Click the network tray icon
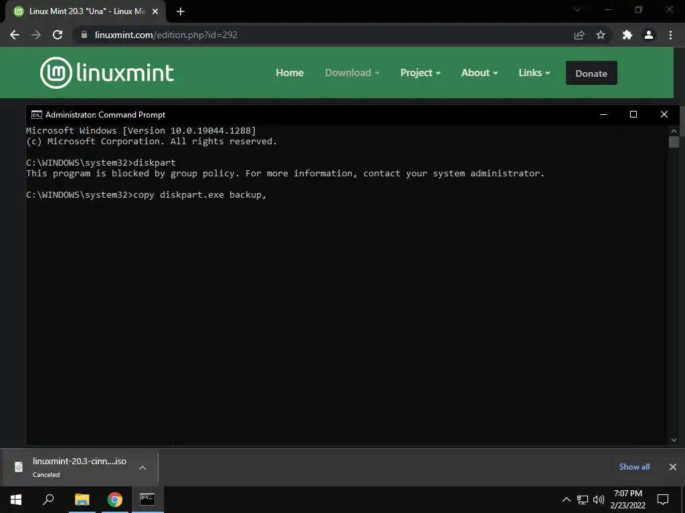This screenshot has height=513, width=685. (x=583, y=500)
